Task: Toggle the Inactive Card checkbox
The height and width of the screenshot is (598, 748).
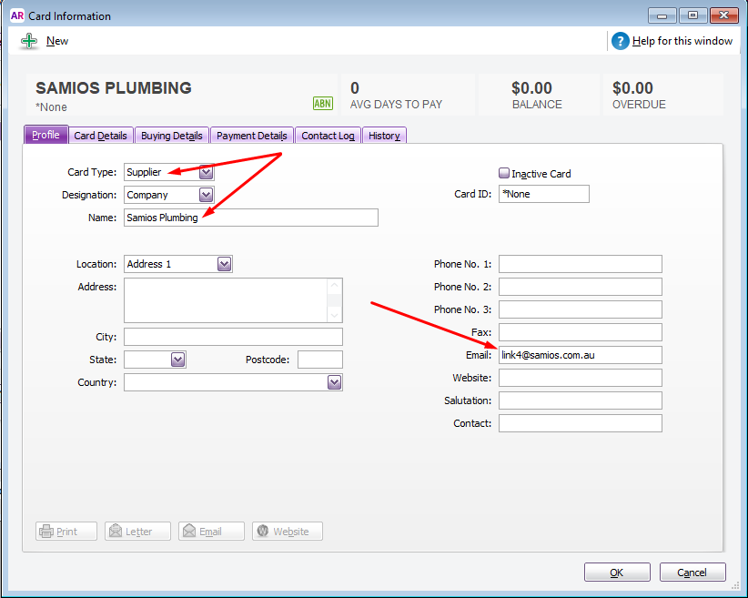Action: (504, 173)
